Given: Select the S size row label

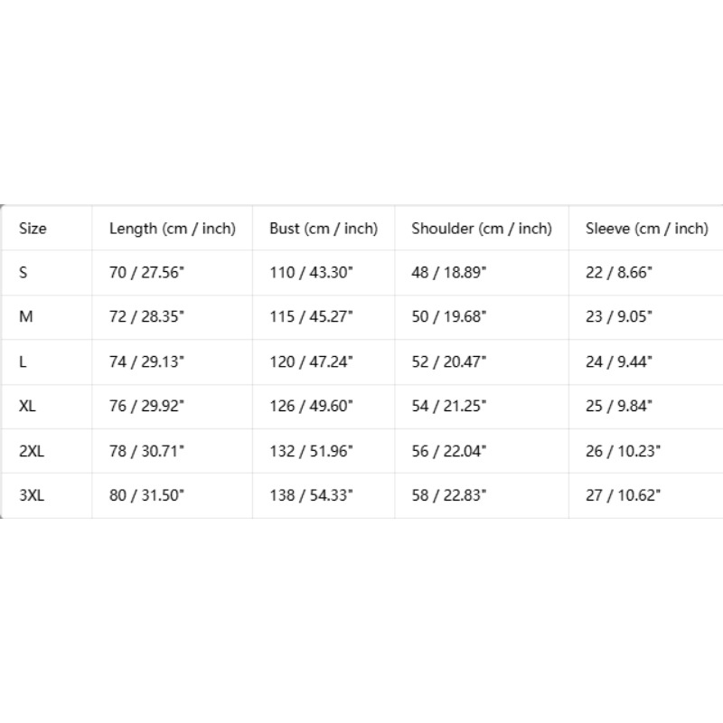Looking at the screenshot, I should 23,273.
